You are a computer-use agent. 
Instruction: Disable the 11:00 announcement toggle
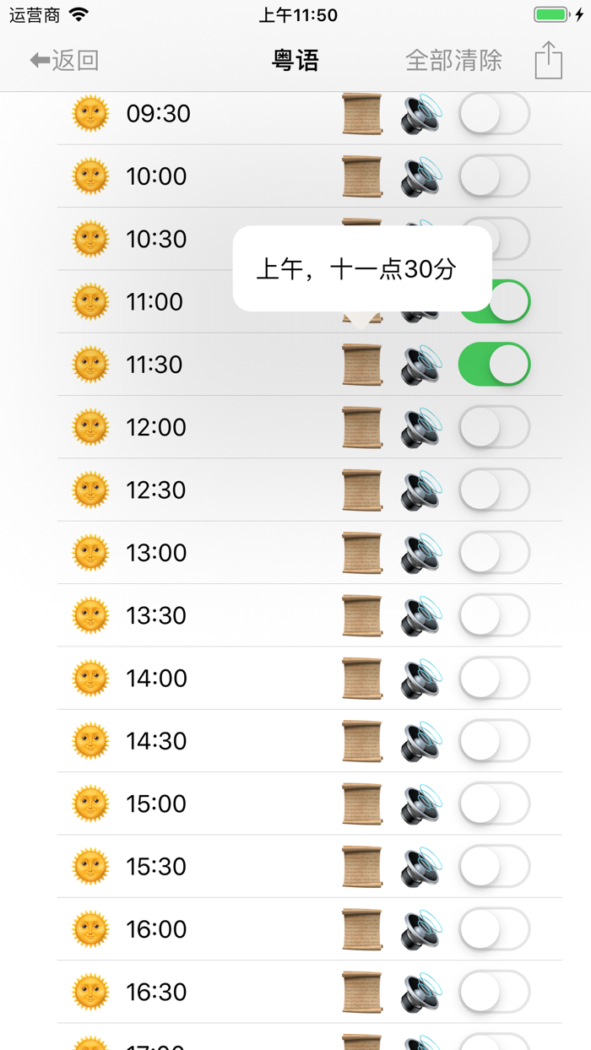pos(494,301)
